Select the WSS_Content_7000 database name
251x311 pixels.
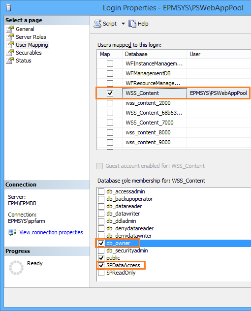click(x=150, y=123)
